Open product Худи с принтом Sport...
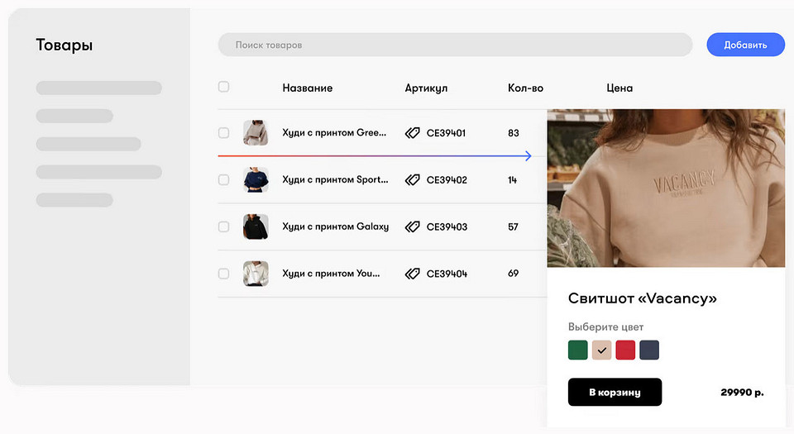Viewport: 794px width, 434px height. click(x=335, y=179)
